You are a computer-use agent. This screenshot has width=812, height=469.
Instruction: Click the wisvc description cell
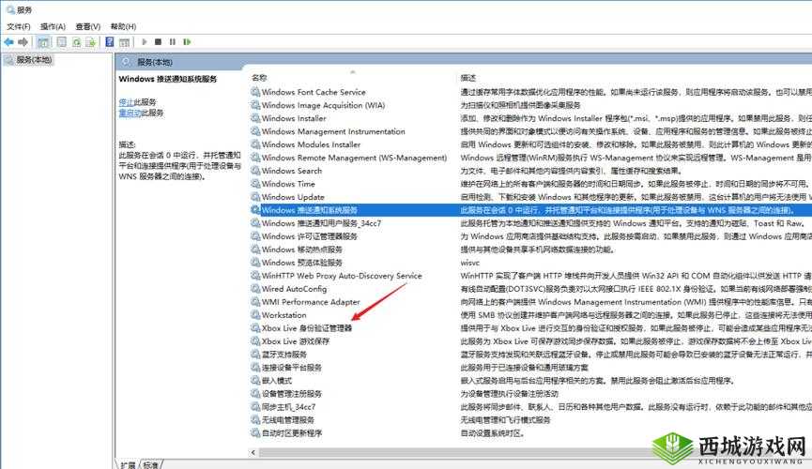coord(469,263)
